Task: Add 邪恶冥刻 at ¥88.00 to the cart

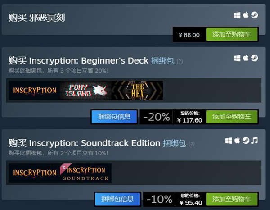Action: pyautogui.click(x=232, y=35)
